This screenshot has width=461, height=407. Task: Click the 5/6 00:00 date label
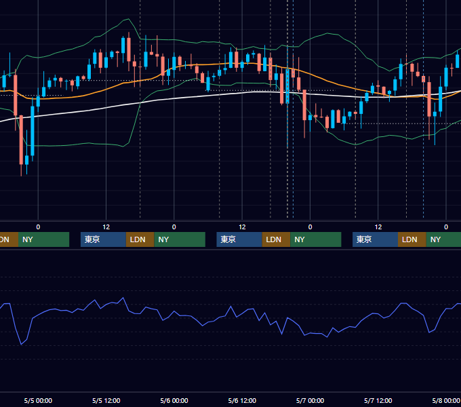tap(174, 400)
